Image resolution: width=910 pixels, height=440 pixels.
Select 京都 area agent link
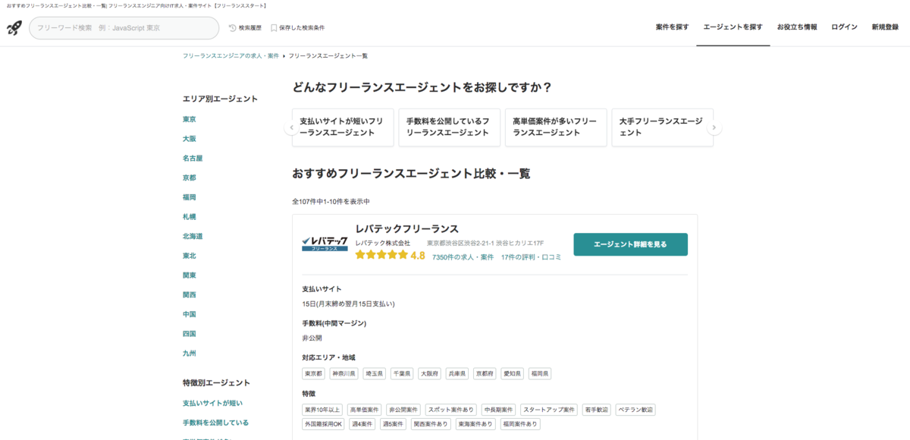pos(190,178)
